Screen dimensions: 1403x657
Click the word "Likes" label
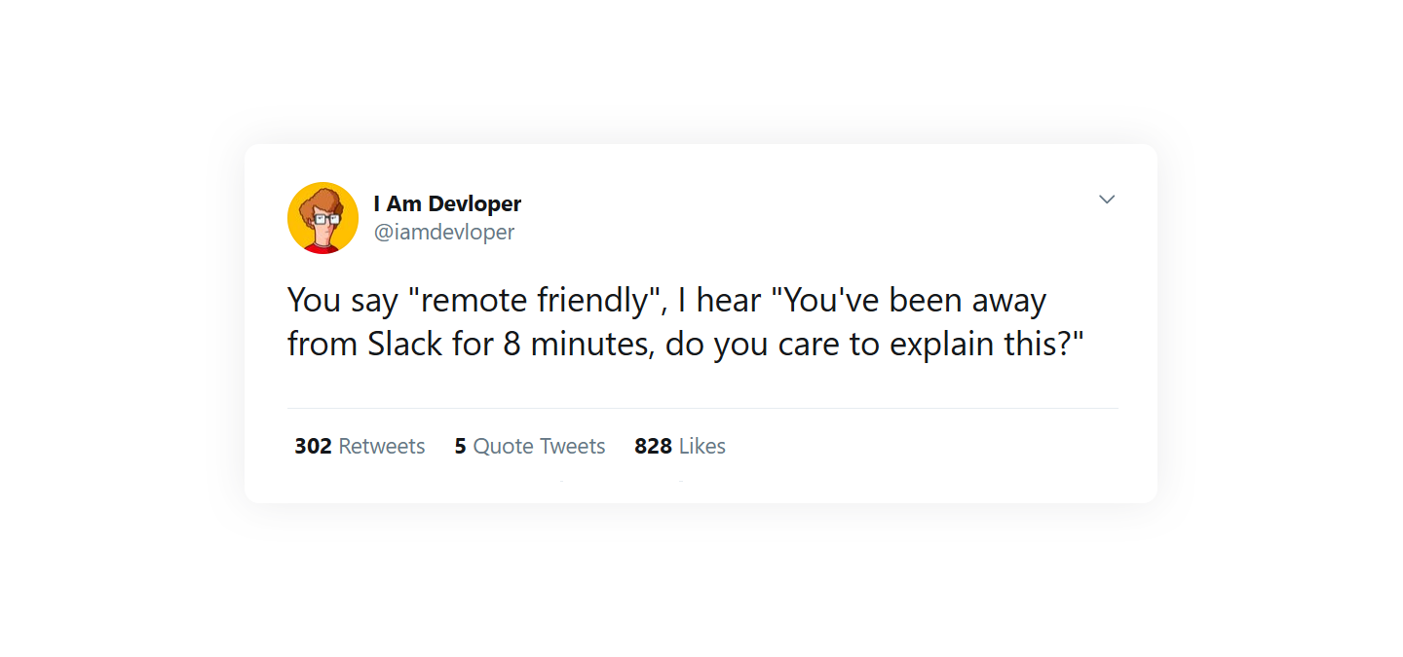[x=702, y=446]
